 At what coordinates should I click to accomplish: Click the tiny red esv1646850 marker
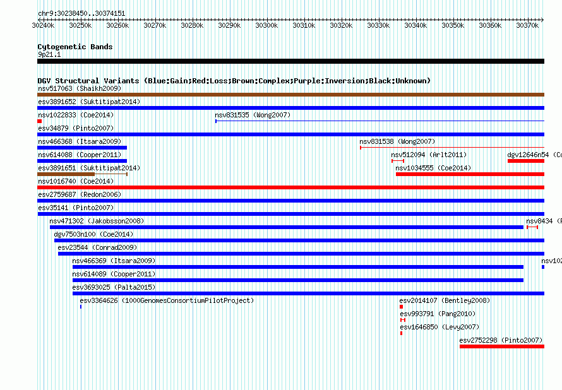401,333
